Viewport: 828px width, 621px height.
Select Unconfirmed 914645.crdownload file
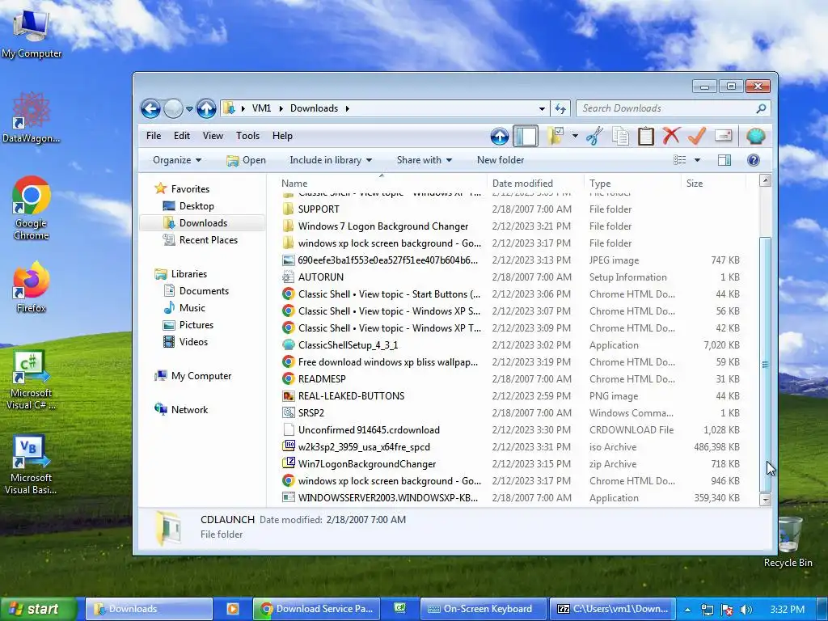369,430
